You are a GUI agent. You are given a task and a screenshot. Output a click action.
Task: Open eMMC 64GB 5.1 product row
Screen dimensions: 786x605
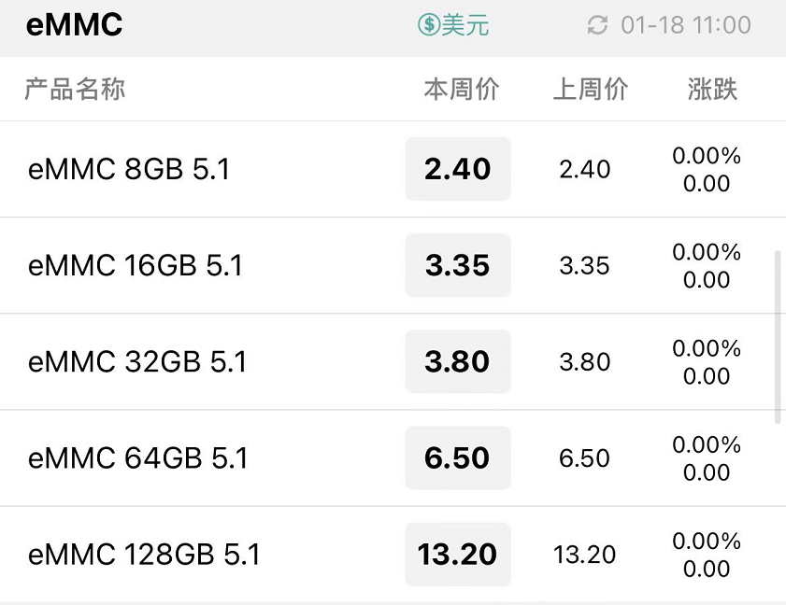pyautogui.click(x=393, y=457)
